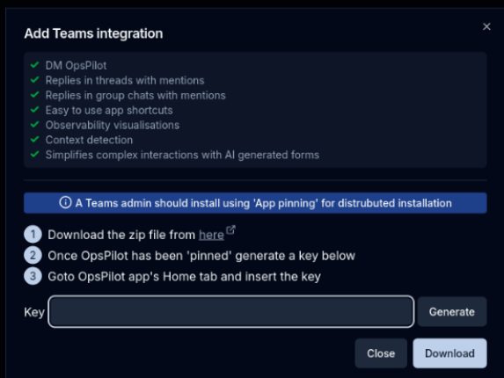Generate a new key
504x378 pixels.
click(x=452, y=312)
